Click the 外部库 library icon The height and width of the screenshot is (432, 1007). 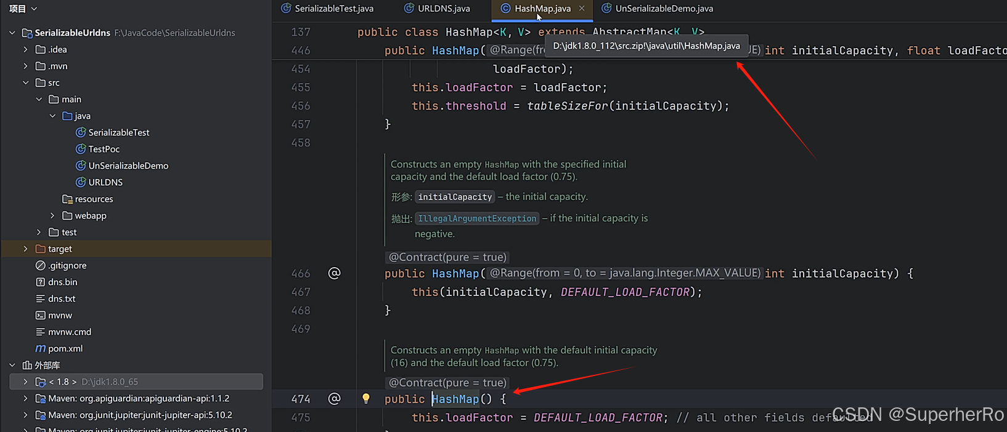click(27, 365)
